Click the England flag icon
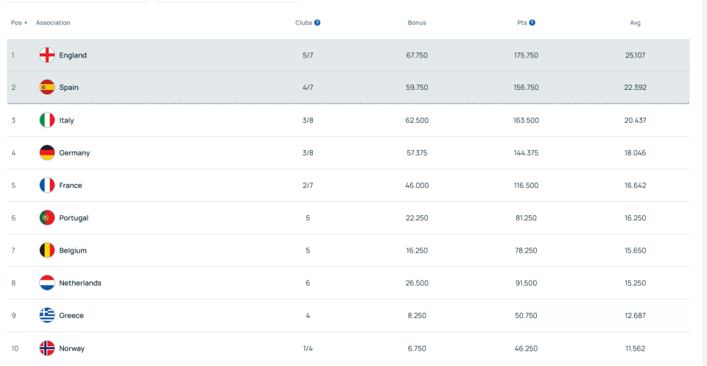 tap(47, 55)
